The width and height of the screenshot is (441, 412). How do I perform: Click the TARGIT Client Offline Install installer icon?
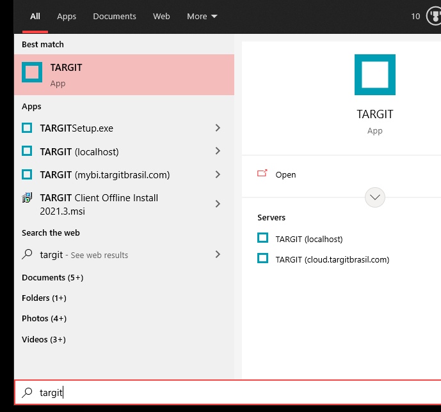pos(27,197)
